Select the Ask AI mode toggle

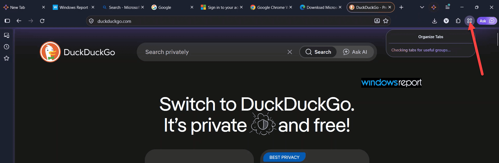(355, 52)
